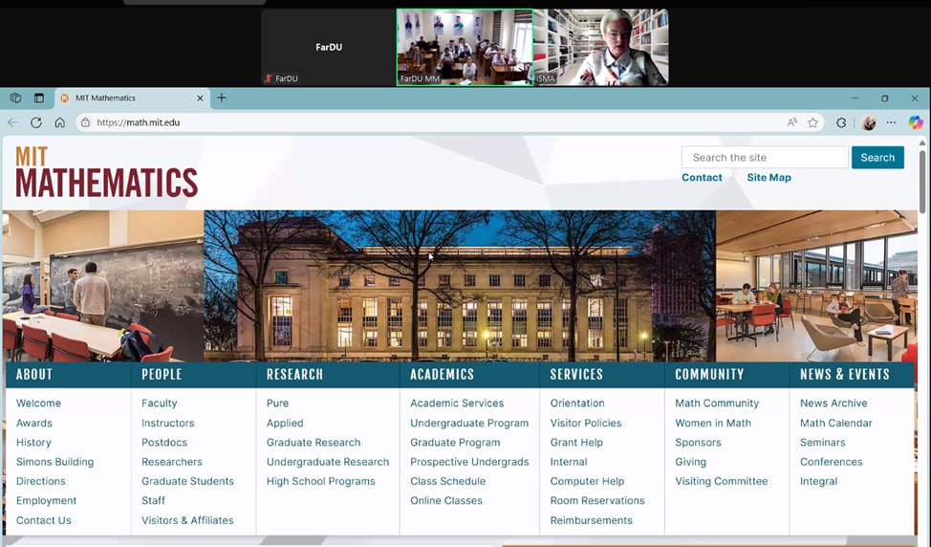931x547 pixels.
Task: Click the address bar URL math.mit.edu
Action: click(x=139, y=122)
